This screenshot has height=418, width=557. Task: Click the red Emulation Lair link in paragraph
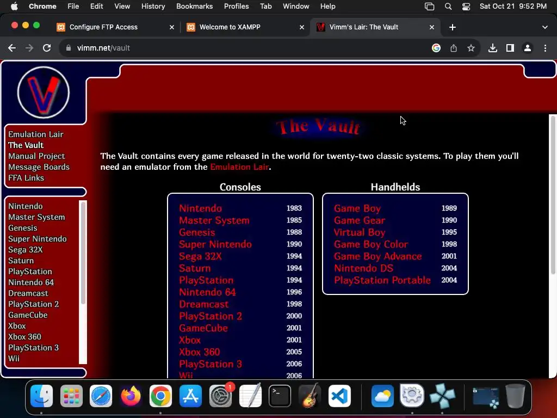[239, 167]
